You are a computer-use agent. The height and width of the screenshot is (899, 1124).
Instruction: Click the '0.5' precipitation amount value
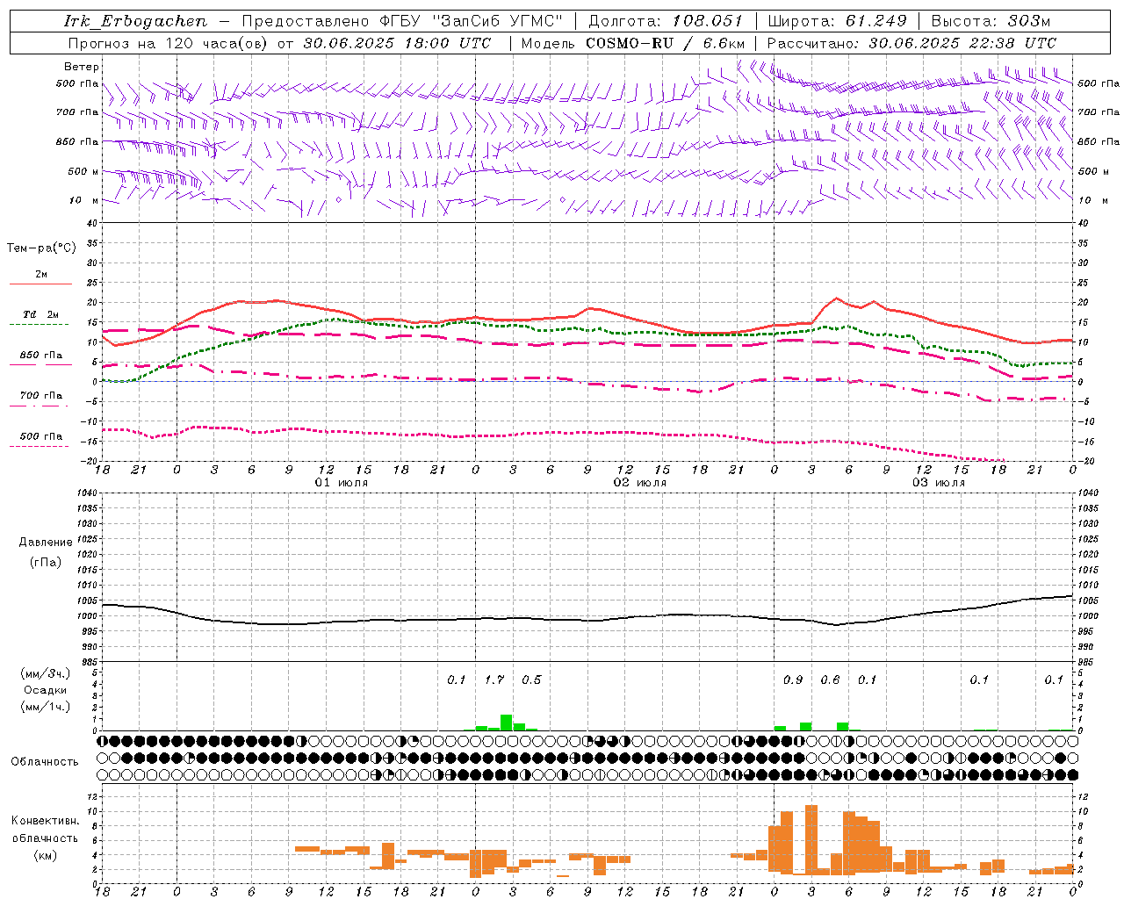531,680
